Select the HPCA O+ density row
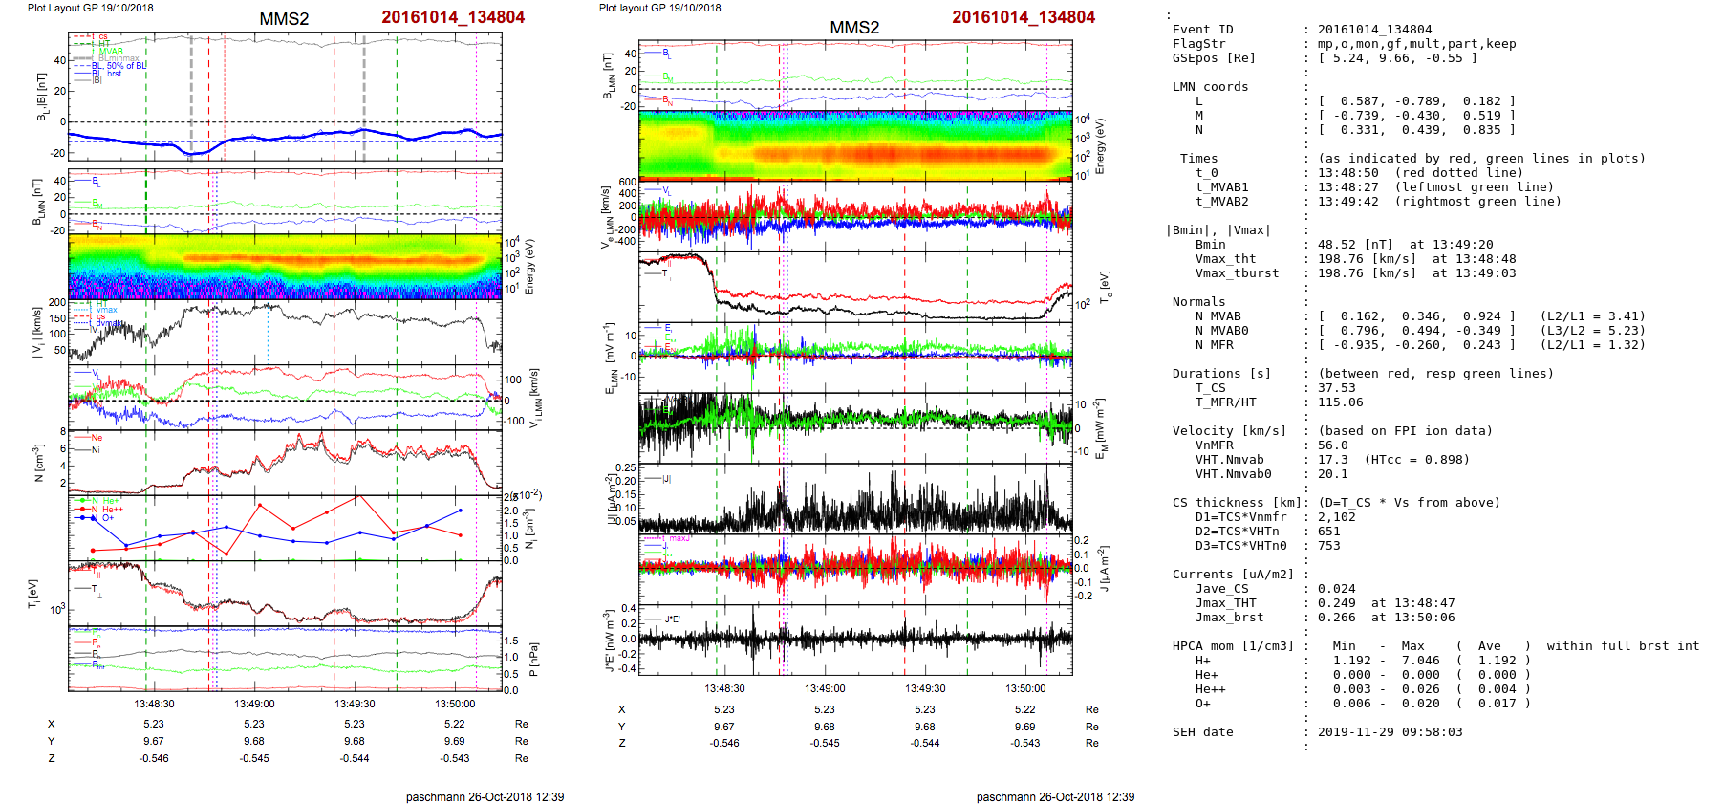 1363,704
